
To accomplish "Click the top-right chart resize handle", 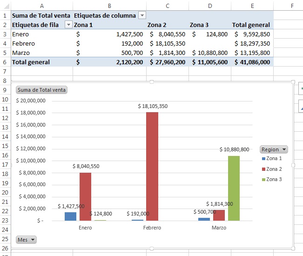I will (293, 82).
